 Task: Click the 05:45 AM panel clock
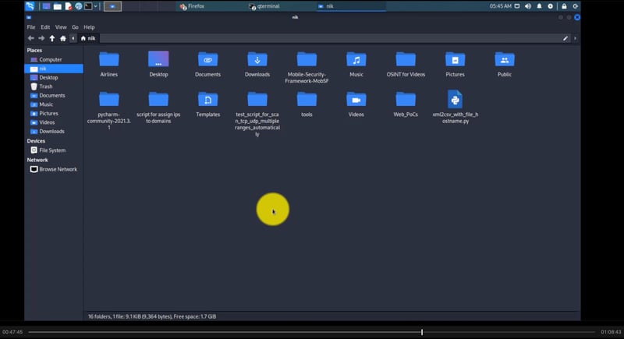coord(500,6)
